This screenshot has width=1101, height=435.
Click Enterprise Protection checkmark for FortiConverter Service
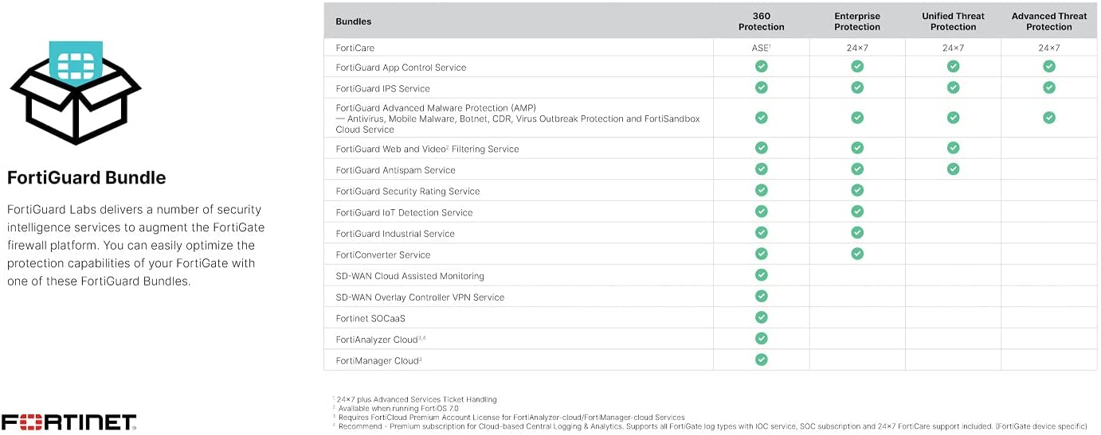[x=857, y=254]
